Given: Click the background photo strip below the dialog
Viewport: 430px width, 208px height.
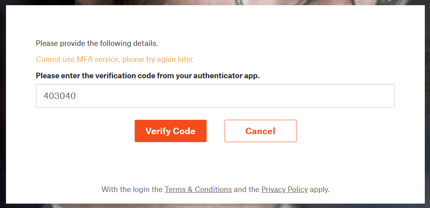Looking at the screenshot, I should pos(215,206).
